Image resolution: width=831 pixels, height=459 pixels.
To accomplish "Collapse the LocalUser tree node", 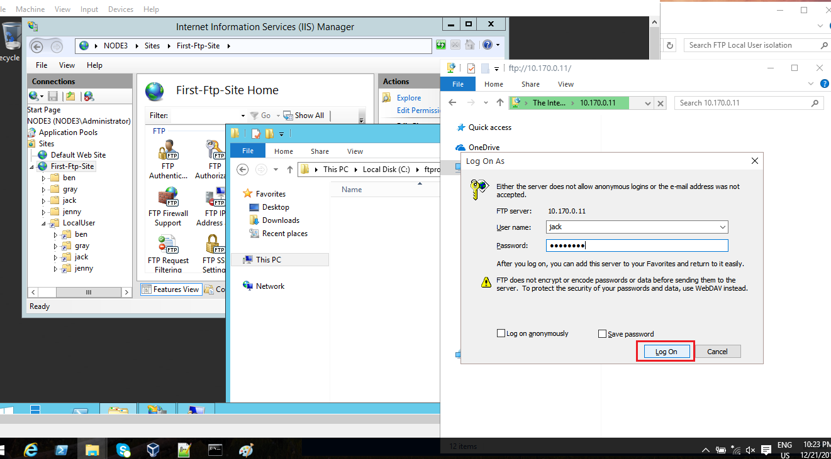I will pos(44,223).
